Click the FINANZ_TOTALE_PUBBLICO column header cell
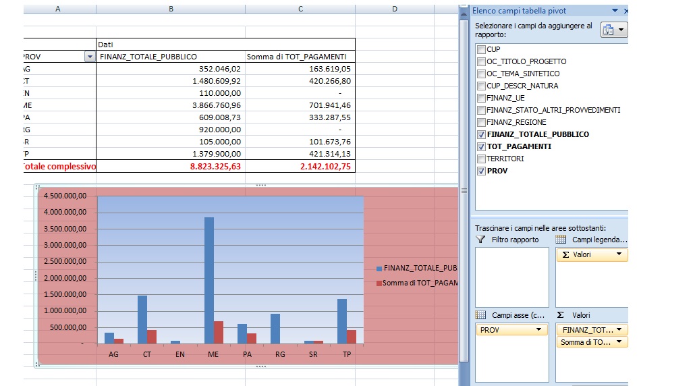Screen dimensions: 695x386 (x=171, y=57)
